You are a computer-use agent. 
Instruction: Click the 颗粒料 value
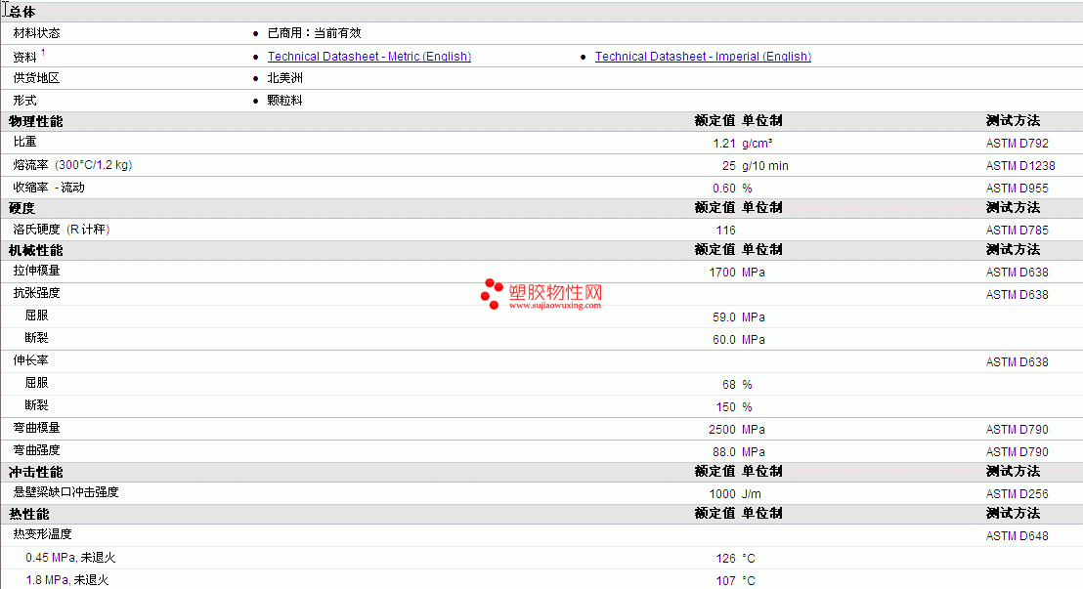coord(285,101)
